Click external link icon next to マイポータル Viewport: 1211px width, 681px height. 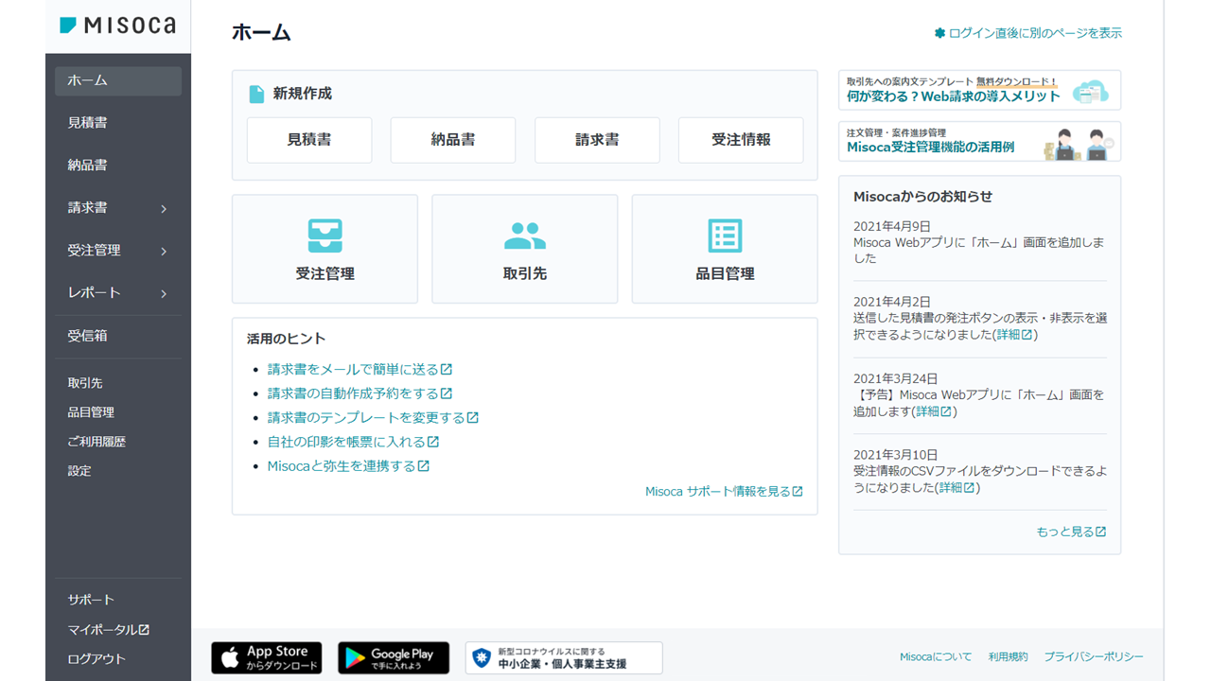click(144, 630)
